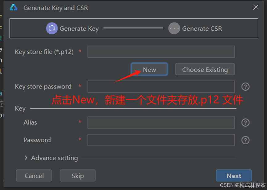Click the Choose Existing button
The image size is (267, 190).
tap(205, 69)
